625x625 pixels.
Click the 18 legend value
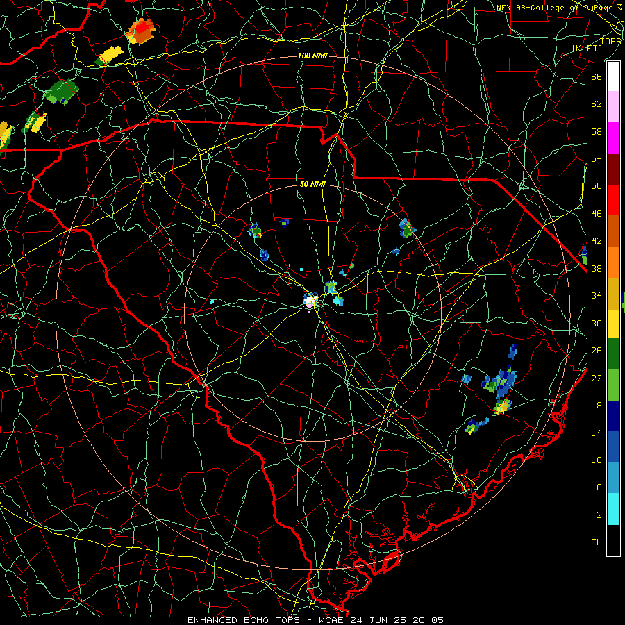[x=597, y=406]
